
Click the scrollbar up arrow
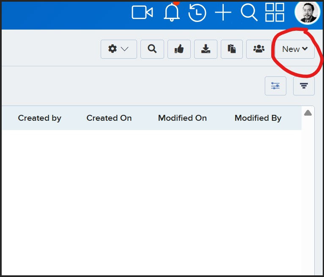tap(308, 113)
